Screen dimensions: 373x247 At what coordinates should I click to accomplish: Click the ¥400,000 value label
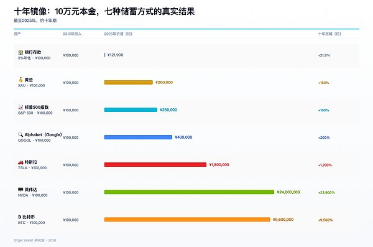(x=183, y=137)
